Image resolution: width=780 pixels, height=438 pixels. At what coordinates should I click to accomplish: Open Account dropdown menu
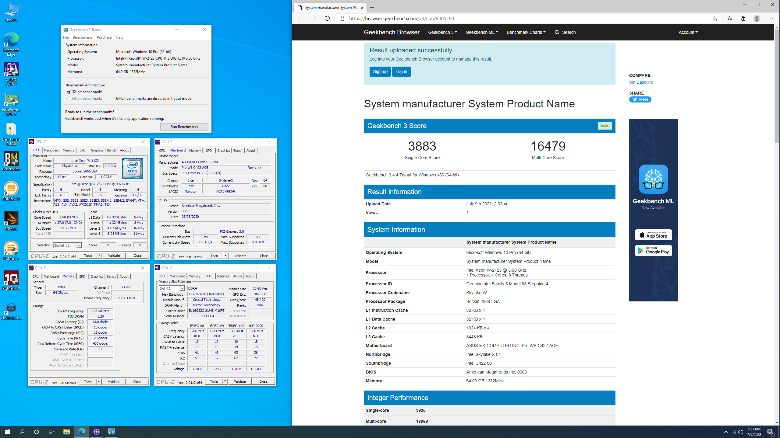click(x=688, y=32)
